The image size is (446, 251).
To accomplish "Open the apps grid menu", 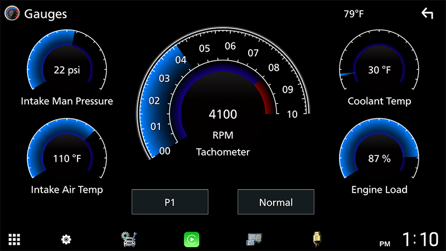I will coord(14,239).
